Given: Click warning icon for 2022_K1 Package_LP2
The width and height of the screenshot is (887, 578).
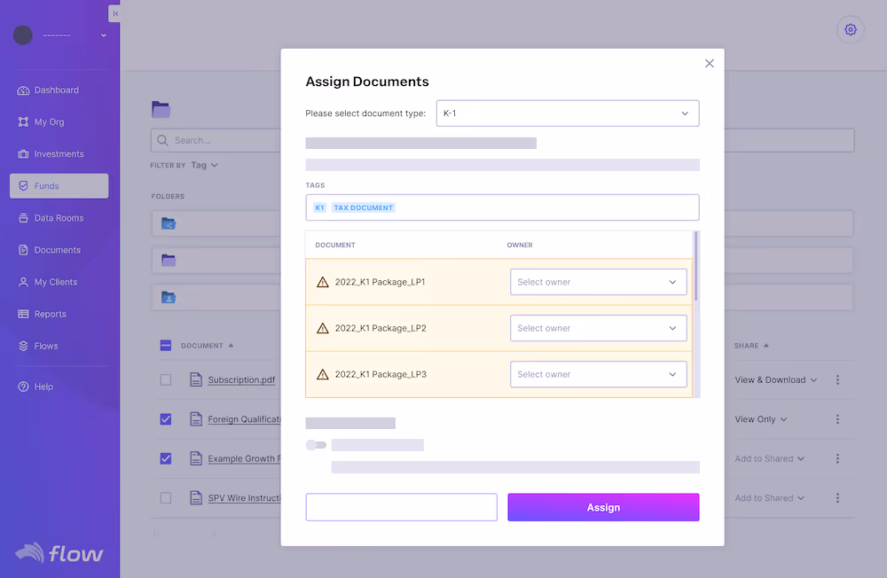Looking at the screenshot, I should pyautogui.click(x=323, y=328).
